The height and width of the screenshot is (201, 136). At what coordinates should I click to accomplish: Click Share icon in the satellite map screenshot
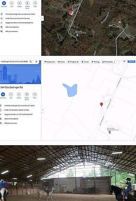pyautogui.click(x=35, y=3)
